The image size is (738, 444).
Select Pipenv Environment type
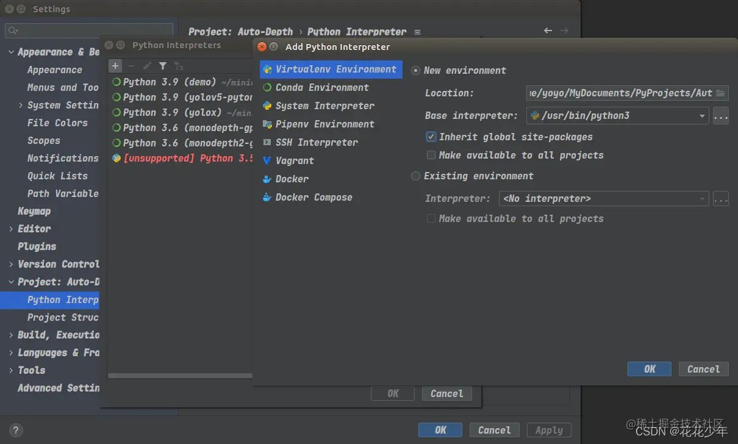(331, 124)
